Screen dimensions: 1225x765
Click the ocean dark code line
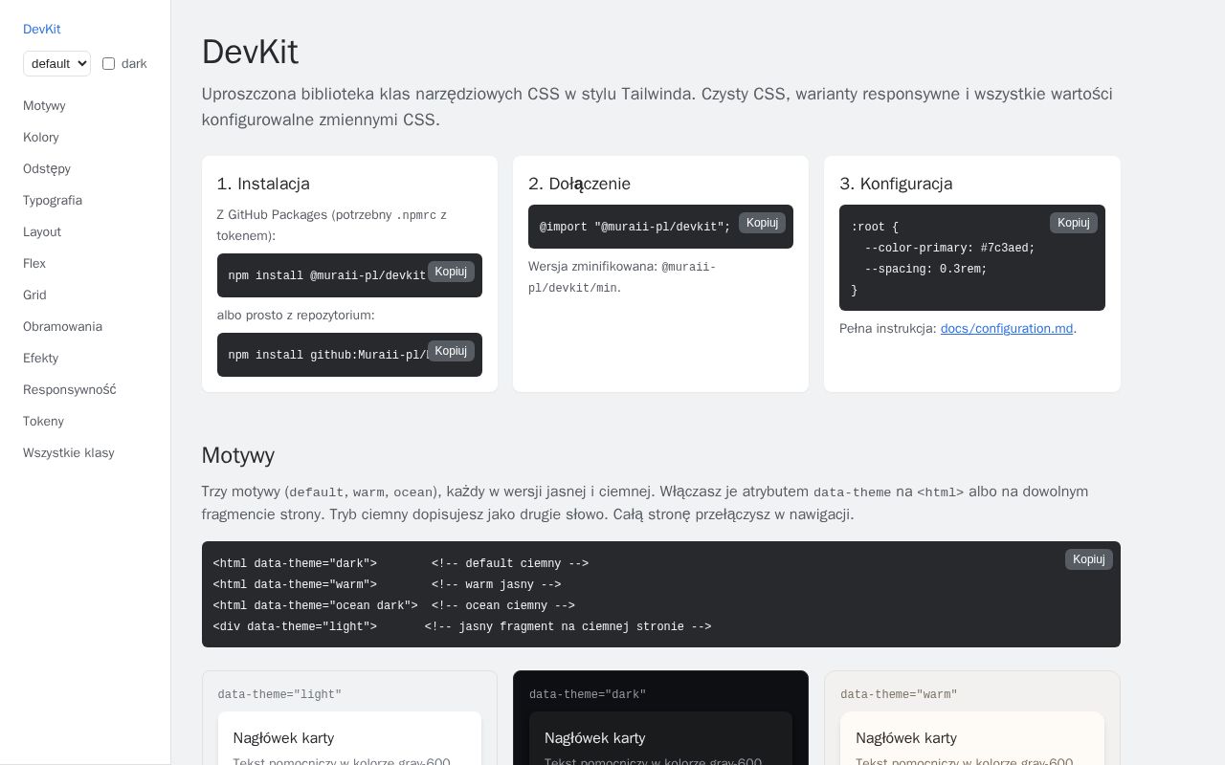point(394,605)
